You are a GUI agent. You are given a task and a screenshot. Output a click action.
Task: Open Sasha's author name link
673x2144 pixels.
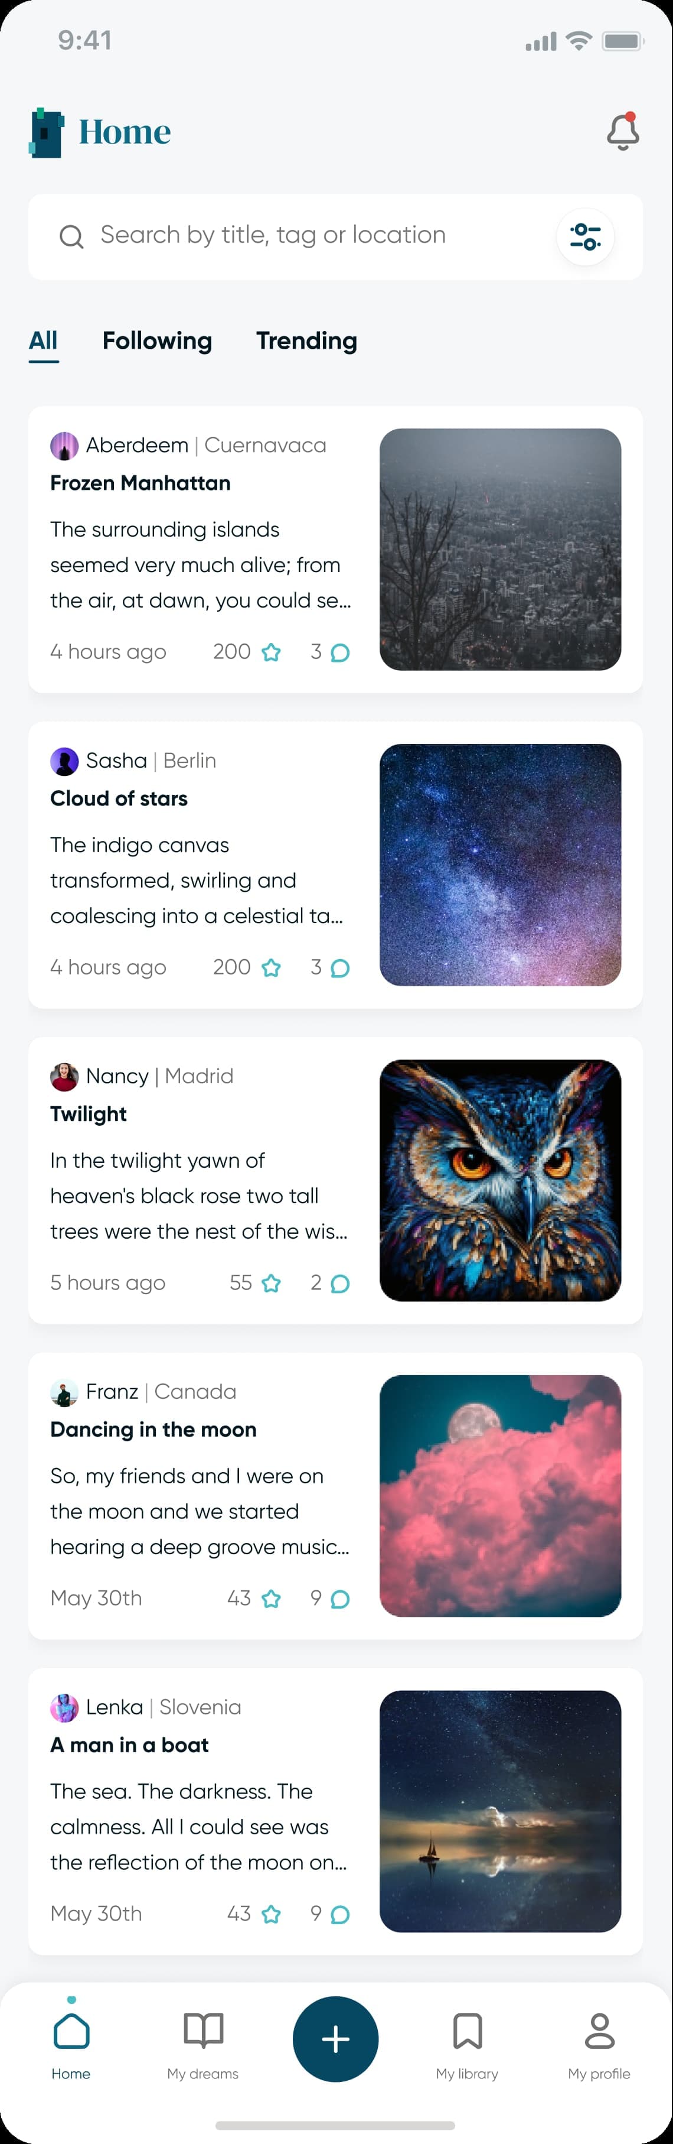click(x=116, y=761)
